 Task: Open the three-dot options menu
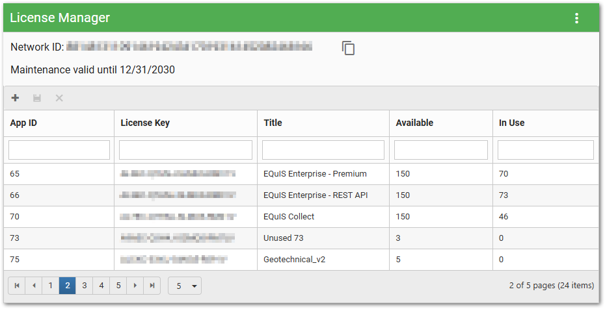(576, 18)
